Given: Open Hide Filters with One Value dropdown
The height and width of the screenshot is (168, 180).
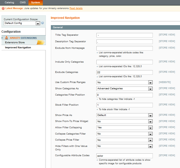Looking at the screenshot, I should [x=125, y=146].
